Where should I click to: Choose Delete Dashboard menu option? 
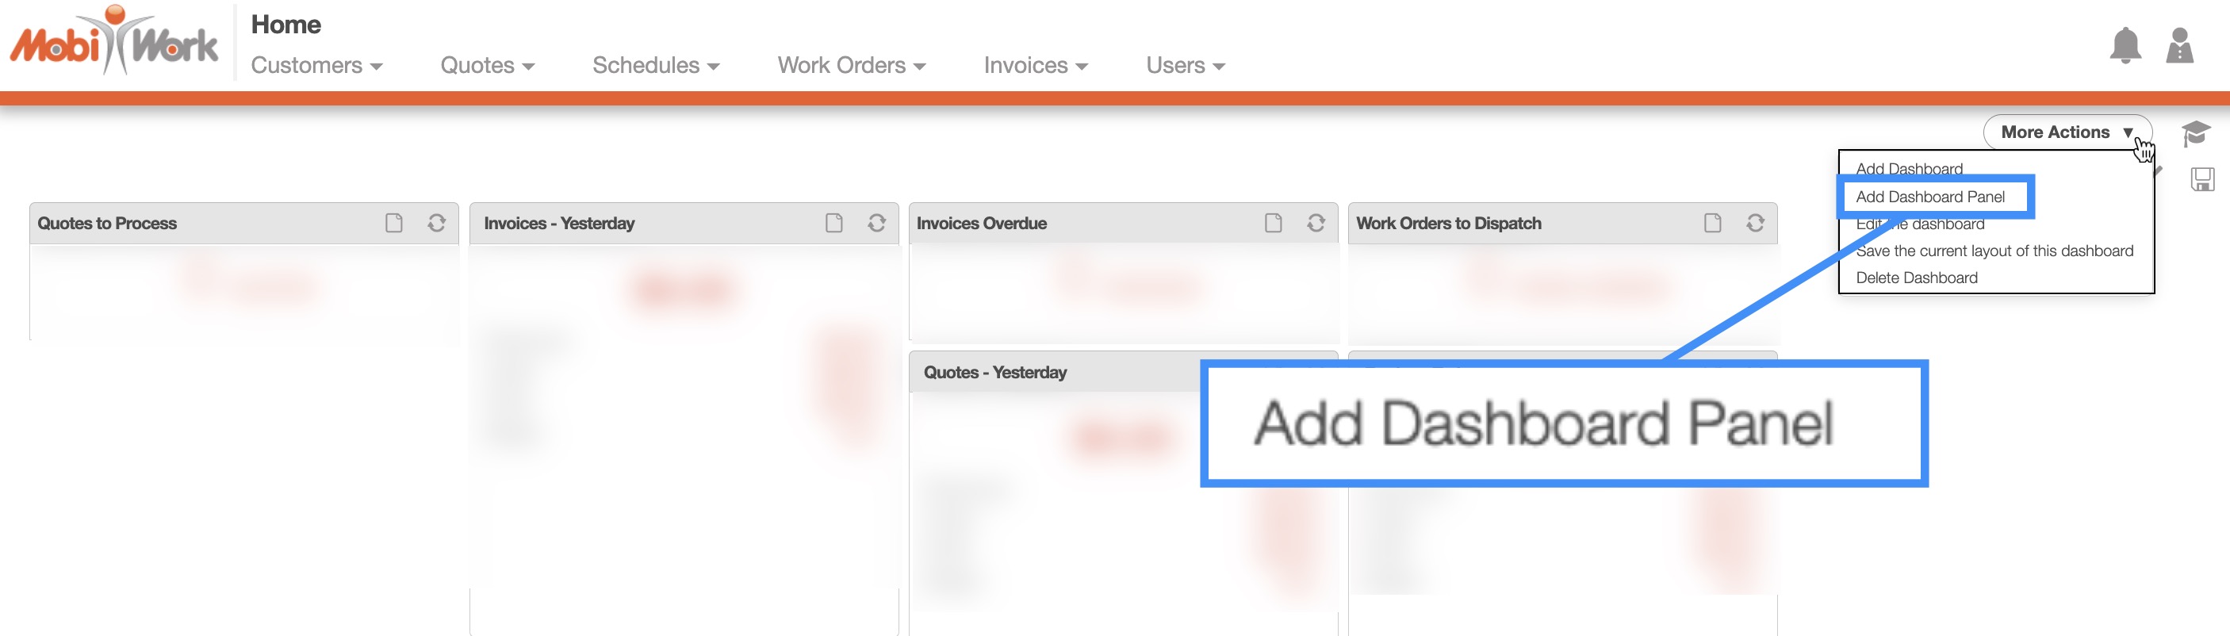1916,278
